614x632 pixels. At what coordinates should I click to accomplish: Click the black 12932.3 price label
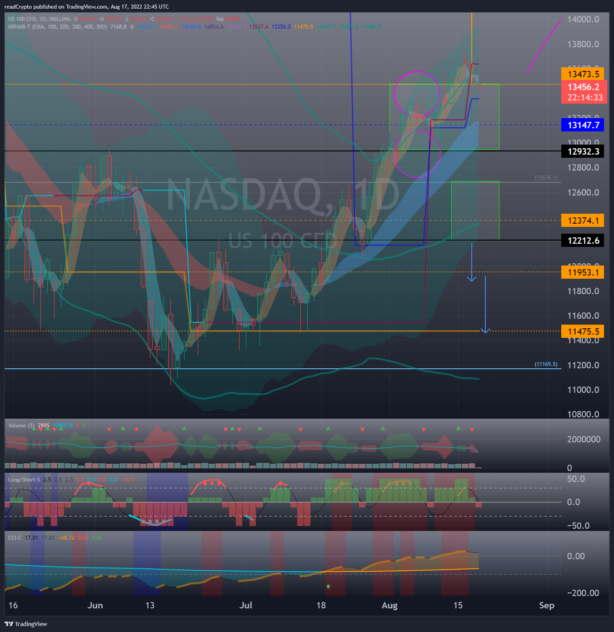coord(583,151)
